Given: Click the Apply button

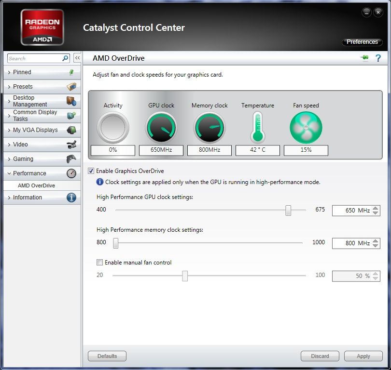Looking at the screenshot, I should click(x=363, y=356).
